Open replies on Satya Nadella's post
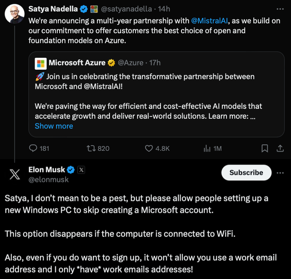The height and width of the screenshot is (279, 291). point(39,148)
